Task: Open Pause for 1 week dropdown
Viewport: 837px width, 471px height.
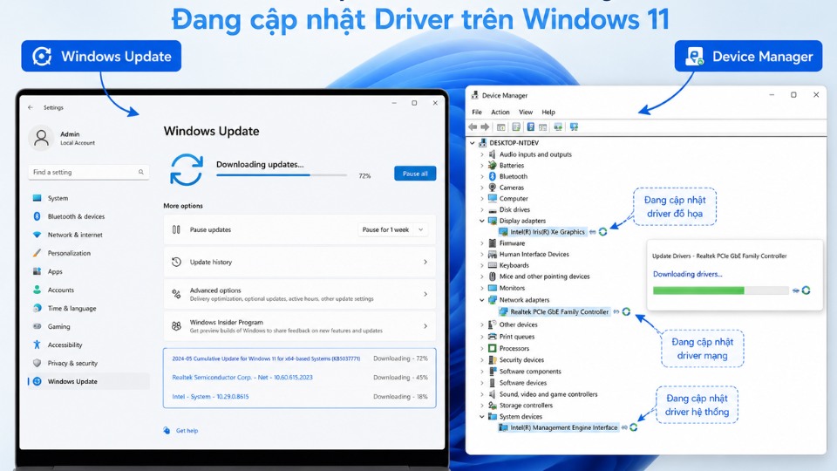Action: [x=392, y=229]
